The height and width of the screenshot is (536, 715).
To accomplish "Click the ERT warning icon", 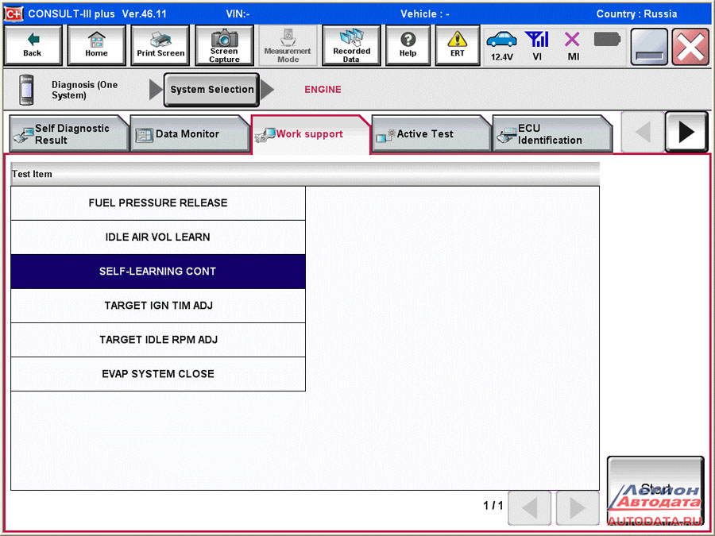I will 458,45.
